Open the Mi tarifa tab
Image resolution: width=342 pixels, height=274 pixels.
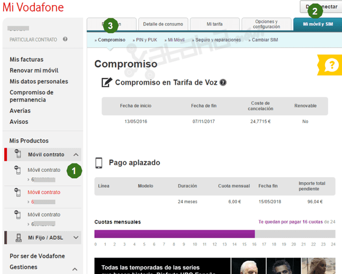(215, 24)
